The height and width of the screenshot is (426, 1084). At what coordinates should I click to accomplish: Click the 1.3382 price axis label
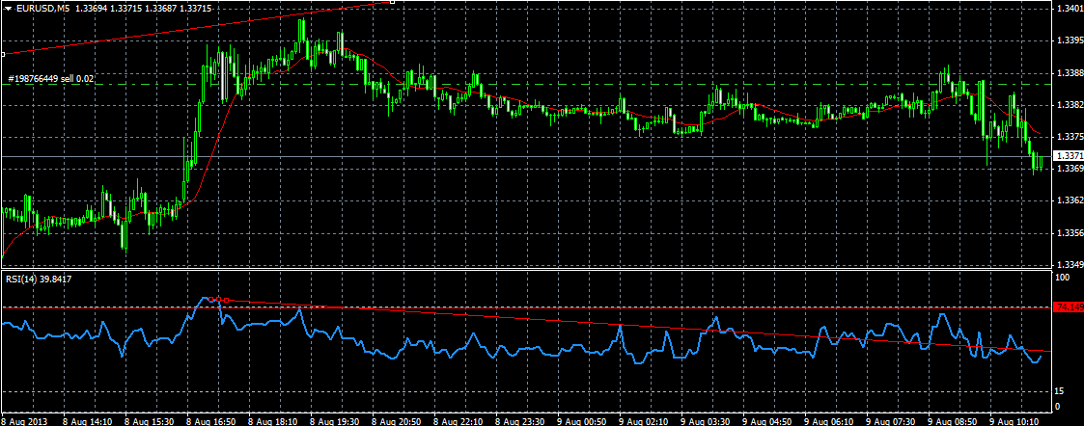click(x=1069, y=105)
